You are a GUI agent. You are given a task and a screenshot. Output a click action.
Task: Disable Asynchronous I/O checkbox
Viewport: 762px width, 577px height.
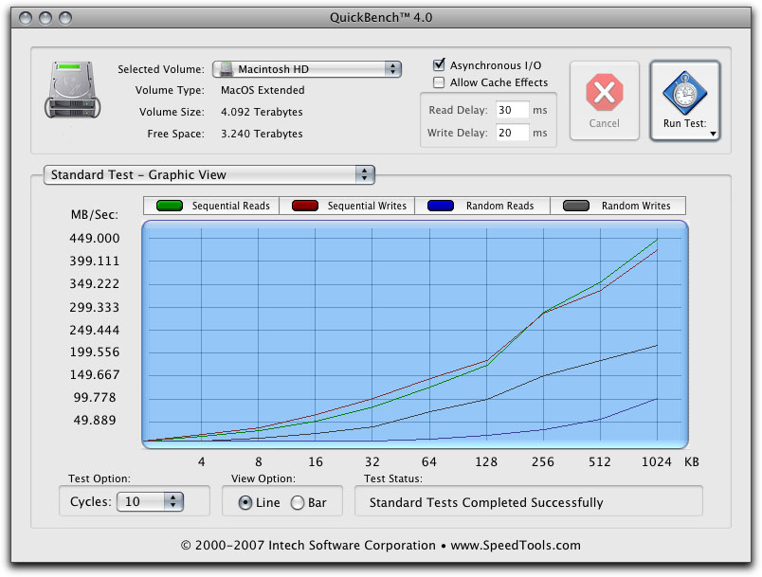click(x=439, y=64)
